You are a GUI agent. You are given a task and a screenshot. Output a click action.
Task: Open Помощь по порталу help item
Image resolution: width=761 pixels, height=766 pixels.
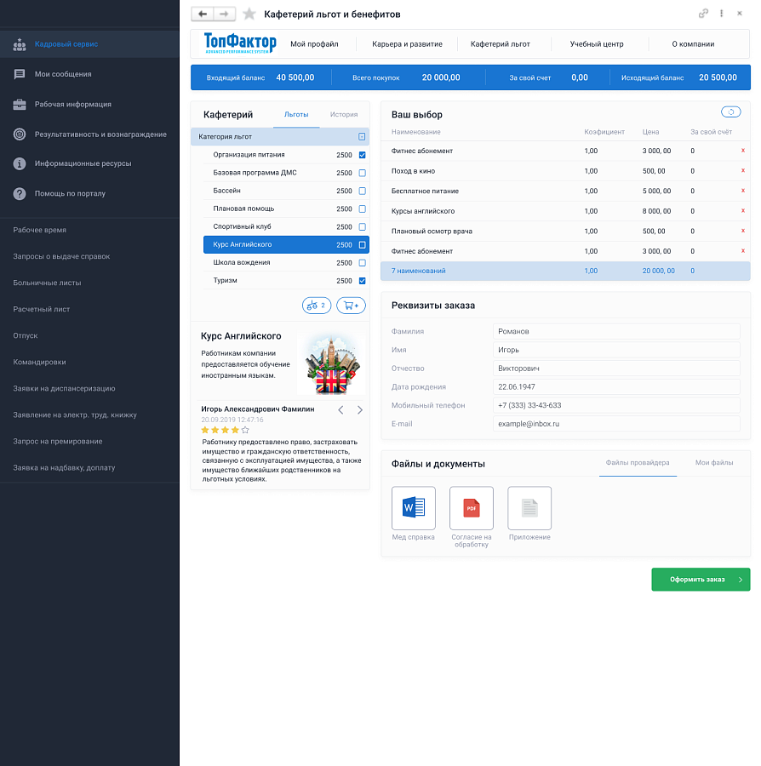[89, 193]
